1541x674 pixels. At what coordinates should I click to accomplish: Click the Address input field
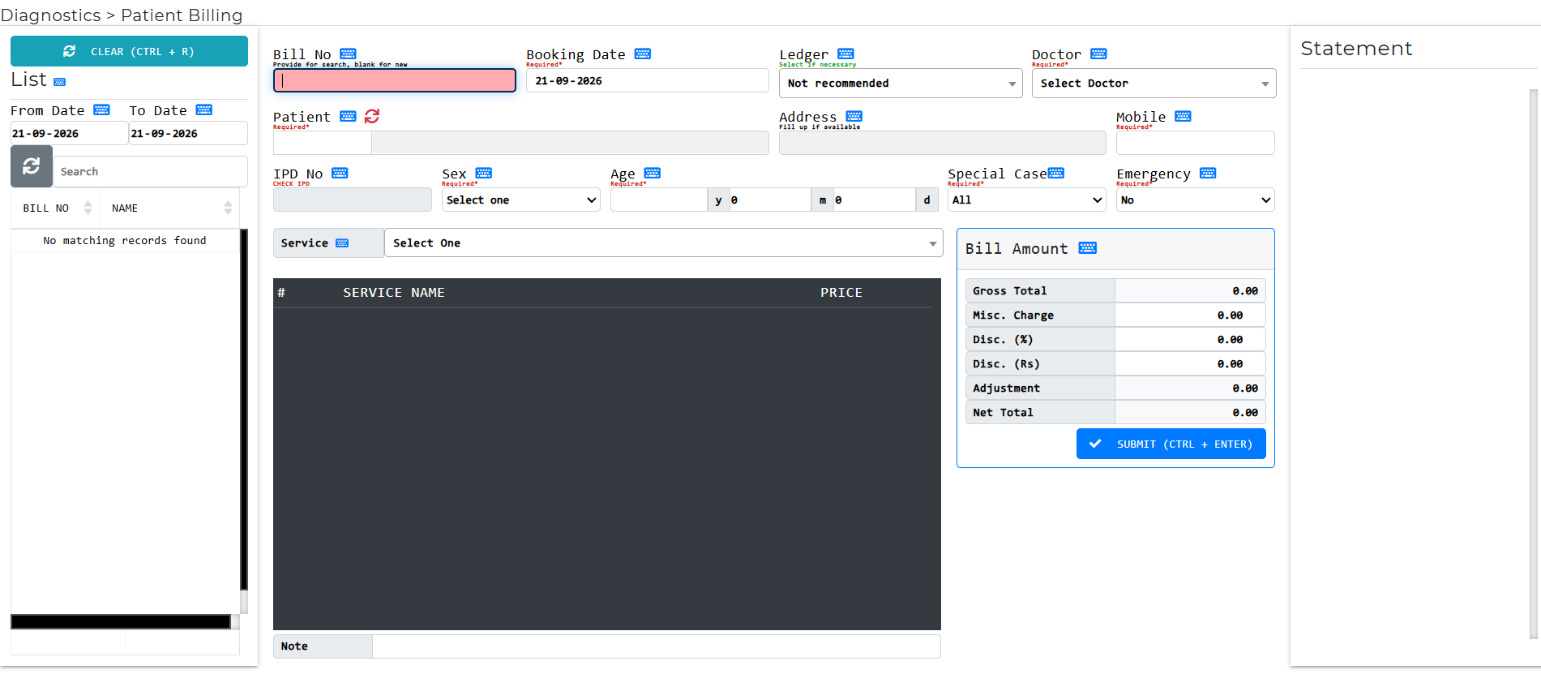(942, 143)
